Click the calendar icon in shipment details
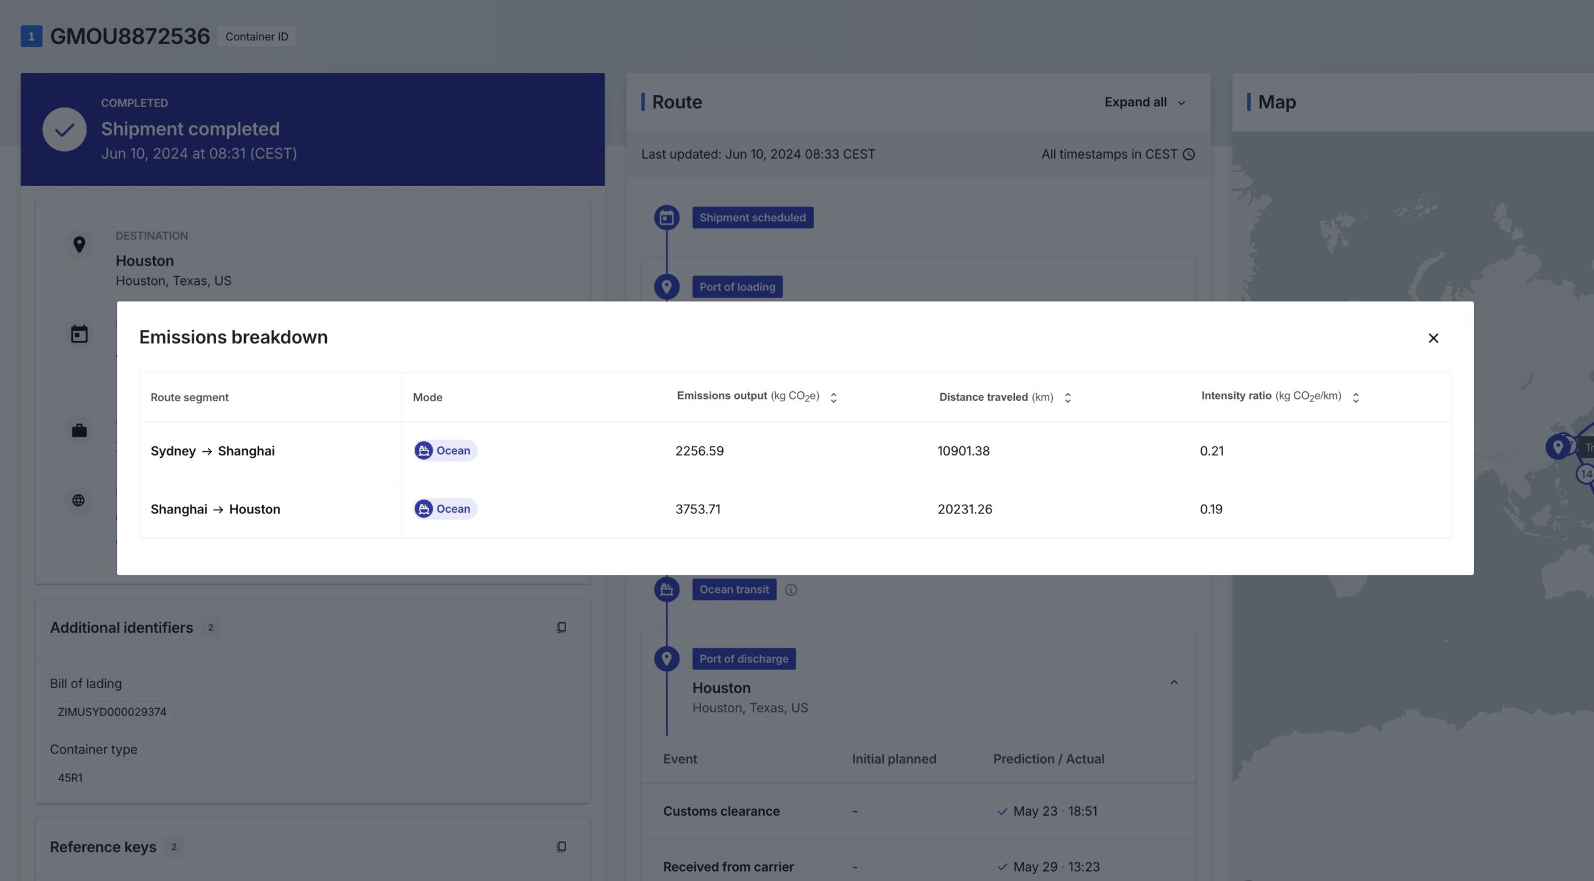 pos(79,334)
